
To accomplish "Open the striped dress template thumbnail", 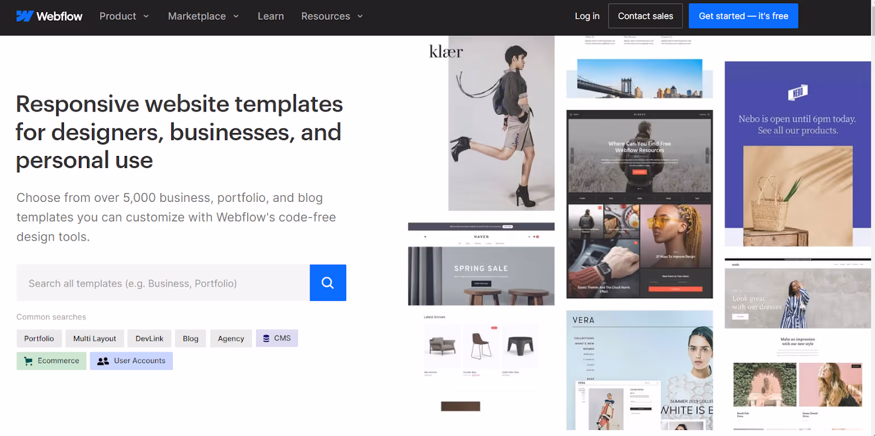I will pyautogui.click(x=797, y=344).
